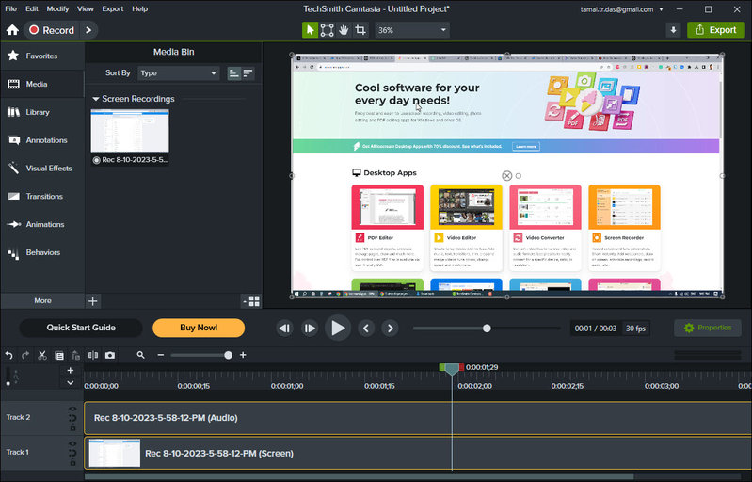Toggle Track 2 magnetic snapping
Screen dimensions: 752x482
pyautogui.click(x=72, y=418)
